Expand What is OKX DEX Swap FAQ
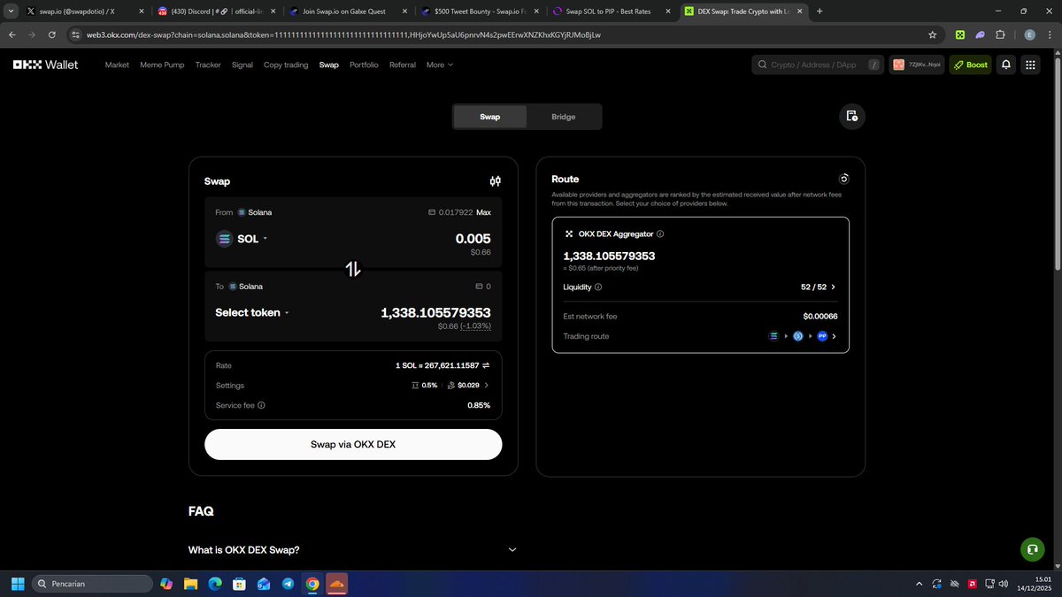This screenshot has height=597, width=1062. point(352,550)
